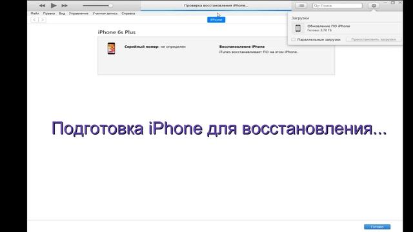
Task: Open the Управление menu
Action: coord(79,14)
